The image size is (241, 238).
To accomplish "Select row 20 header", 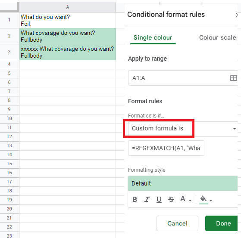I will (9, 209).
